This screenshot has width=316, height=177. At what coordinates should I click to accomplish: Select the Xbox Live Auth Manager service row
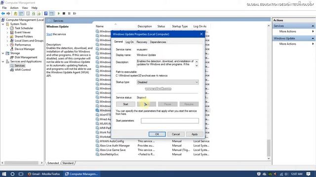click(x=153, y=146)
